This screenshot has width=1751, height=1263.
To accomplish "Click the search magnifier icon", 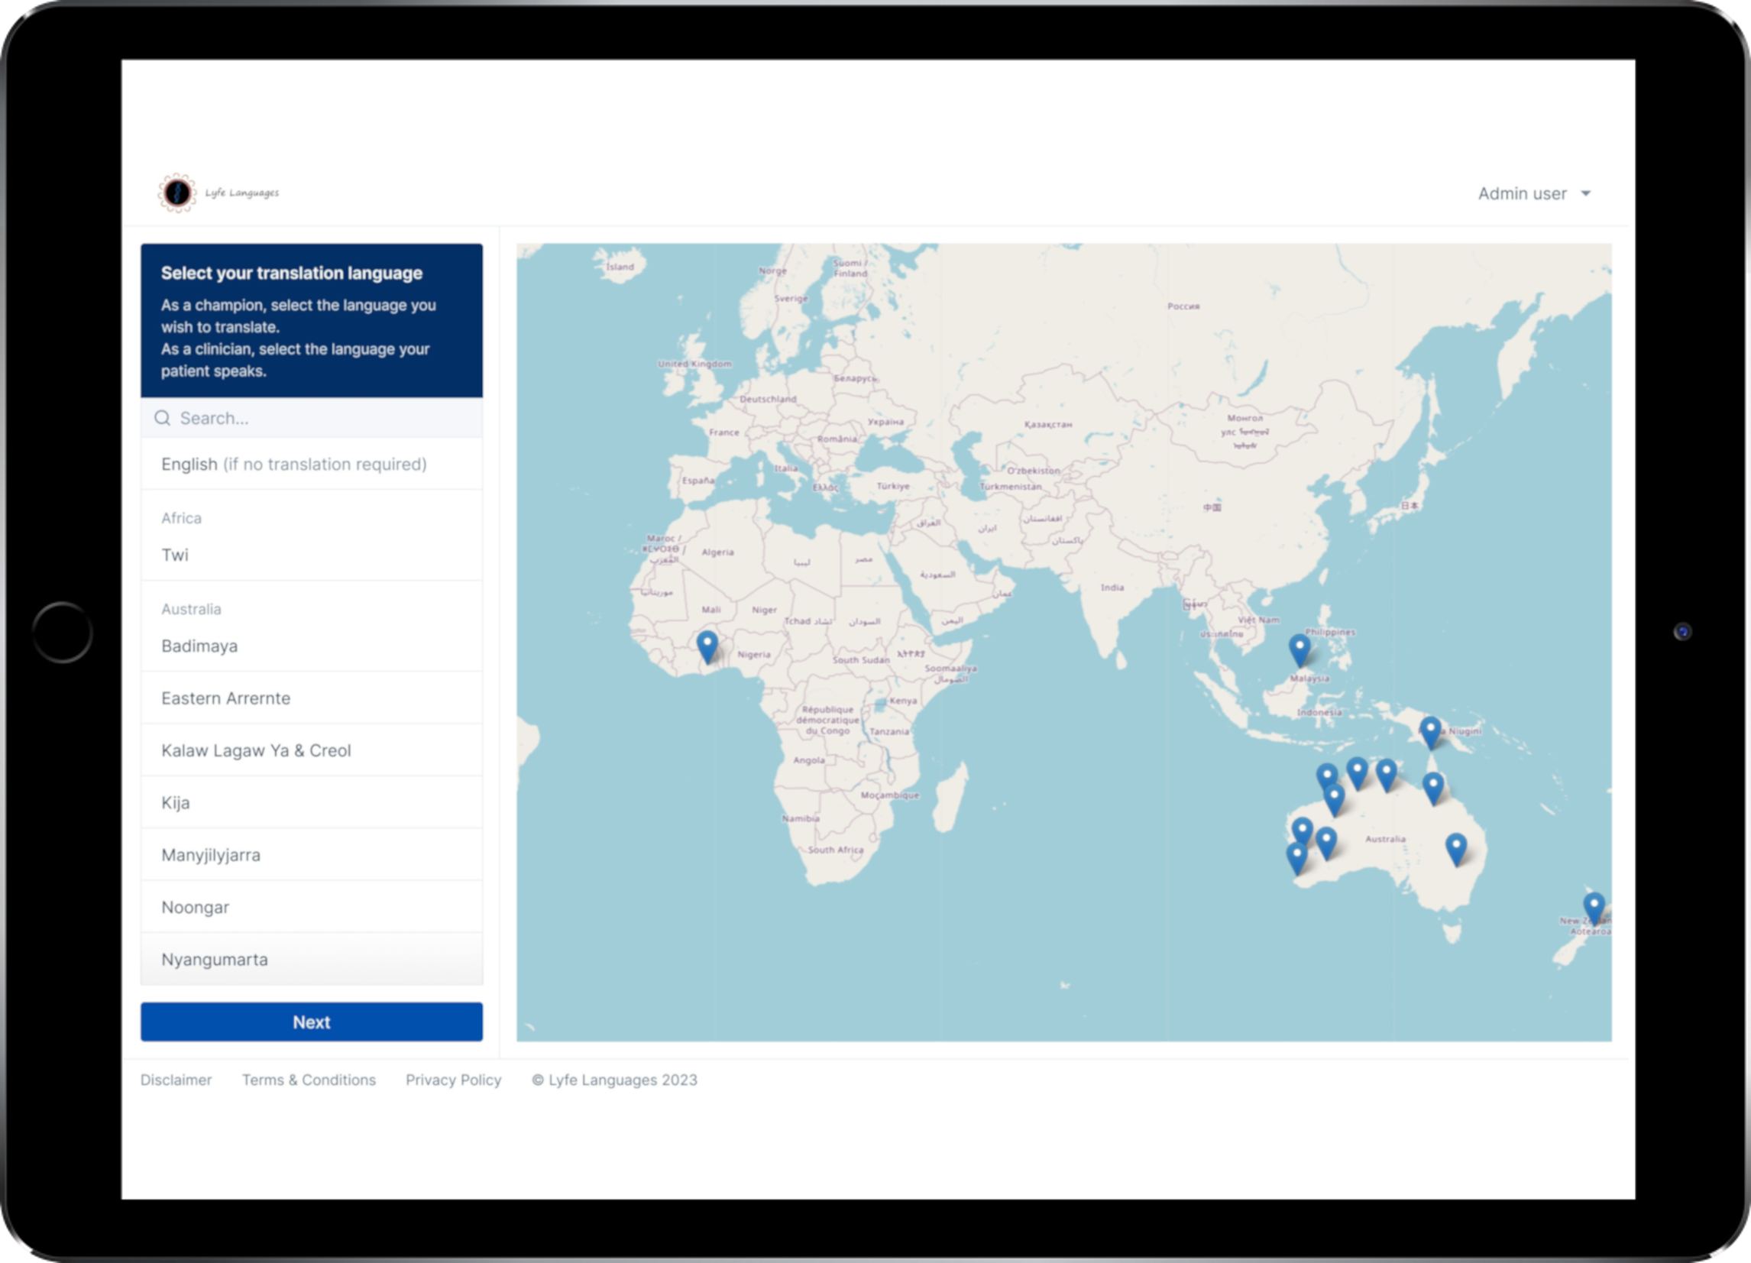I will coord(162,418).
